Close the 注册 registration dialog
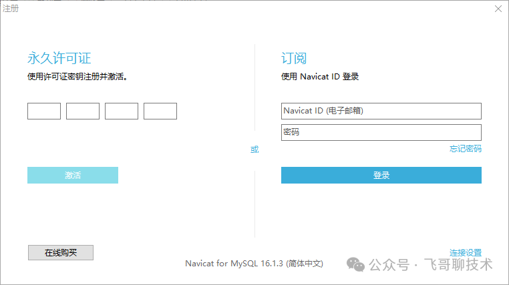This screenshot has height=285, width=509. click(x=498, y=9)
